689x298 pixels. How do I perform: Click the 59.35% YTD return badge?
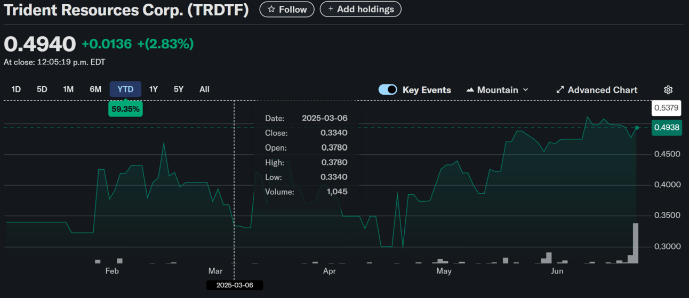pyautogui.click(x=125, y=109)
